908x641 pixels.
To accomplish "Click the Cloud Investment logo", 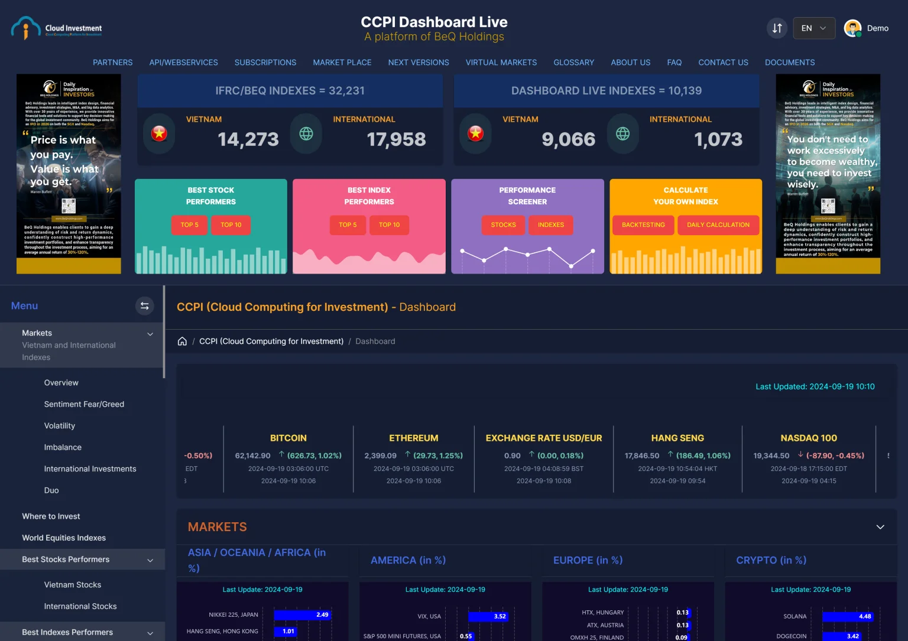I will [57, 28].
